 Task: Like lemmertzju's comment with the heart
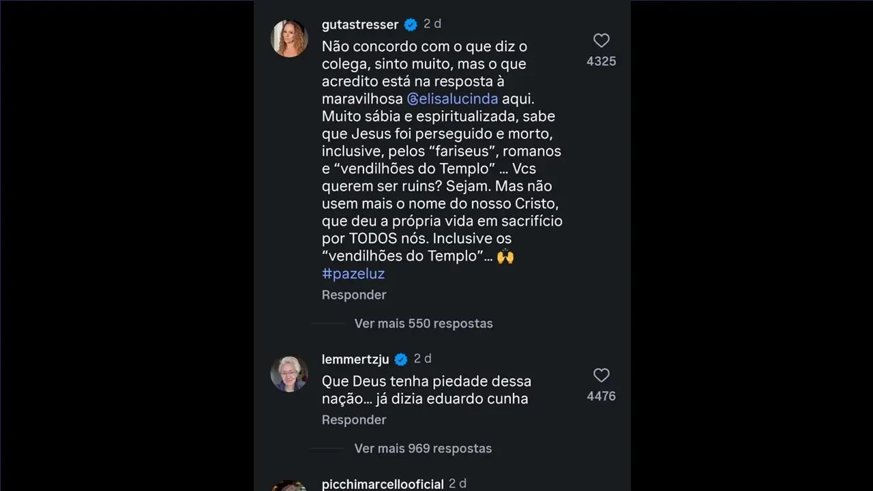point(601,375)
